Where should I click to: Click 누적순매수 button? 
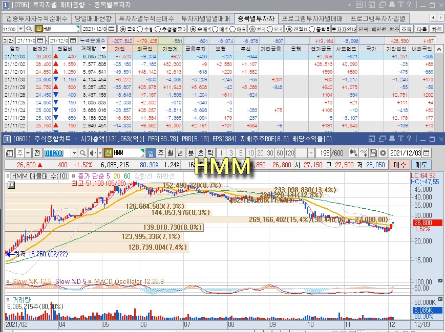(93, 40)
